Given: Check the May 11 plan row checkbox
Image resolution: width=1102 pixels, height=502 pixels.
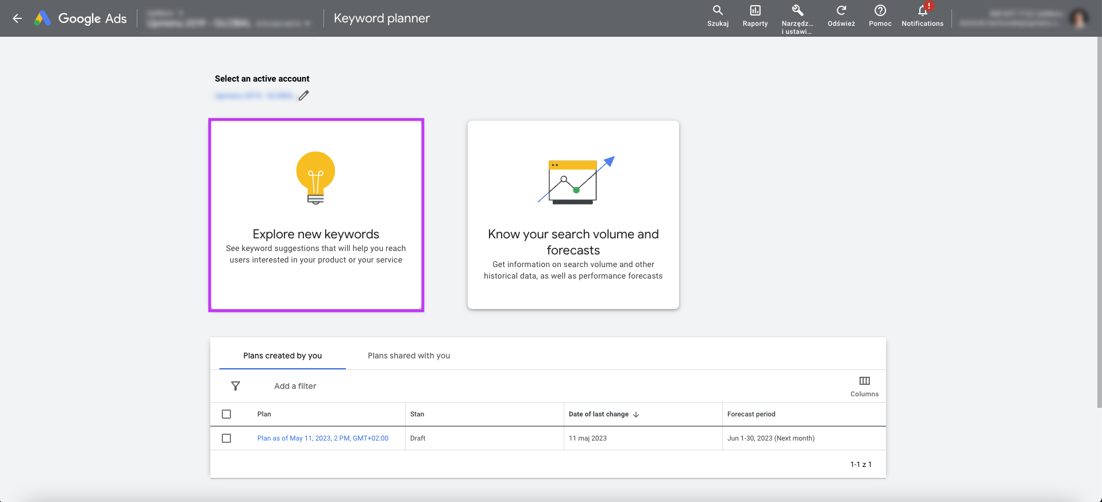Looking at the screenshot, I should (x=226, y=438).
